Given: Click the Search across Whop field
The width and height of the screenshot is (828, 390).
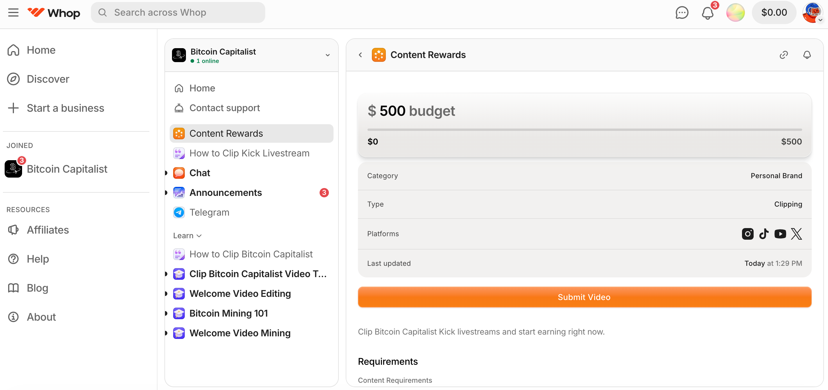Looking at the screenshot, I should point(178,12).
